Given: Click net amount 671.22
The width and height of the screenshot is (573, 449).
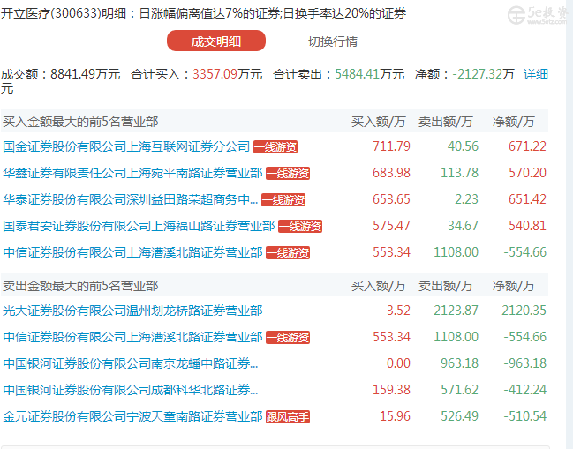Looking at the screenshot, I should point(527,146).
